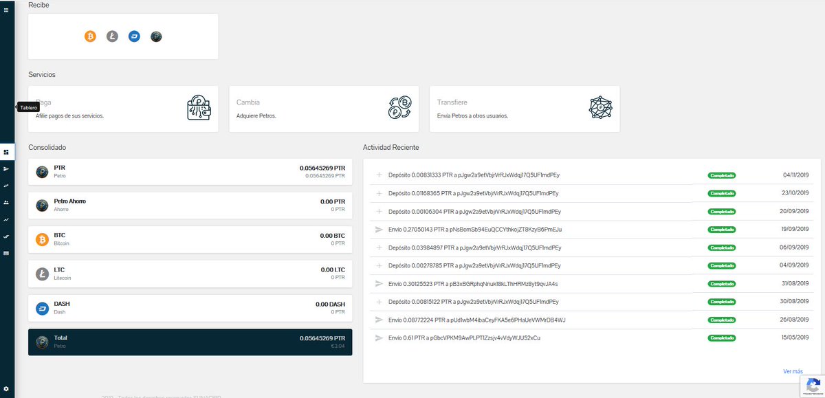Image resolution: width=825 pixels, height=398 pixels.
Task: Expand deposit 0.00831333 PTR plus icon
Action: [378, 175]
